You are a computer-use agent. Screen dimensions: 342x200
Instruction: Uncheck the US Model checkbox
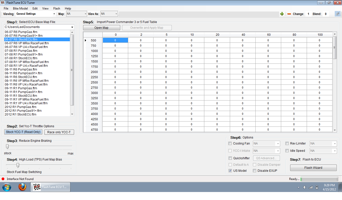point(230,171)
